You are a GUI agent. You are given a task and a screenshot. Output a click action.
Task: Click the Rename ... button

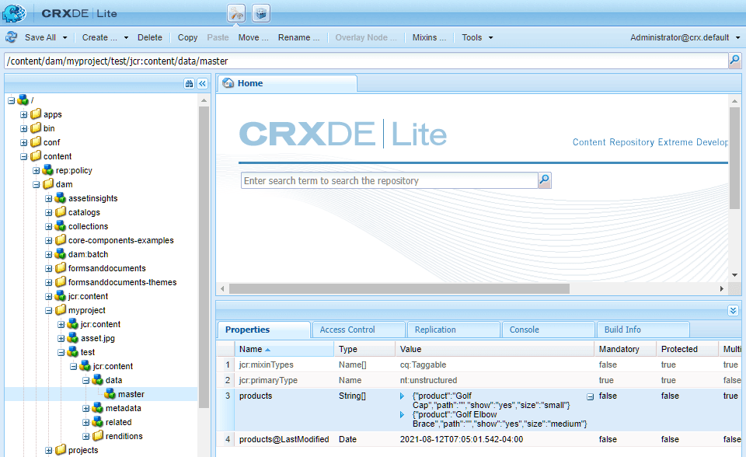[298, 37]
